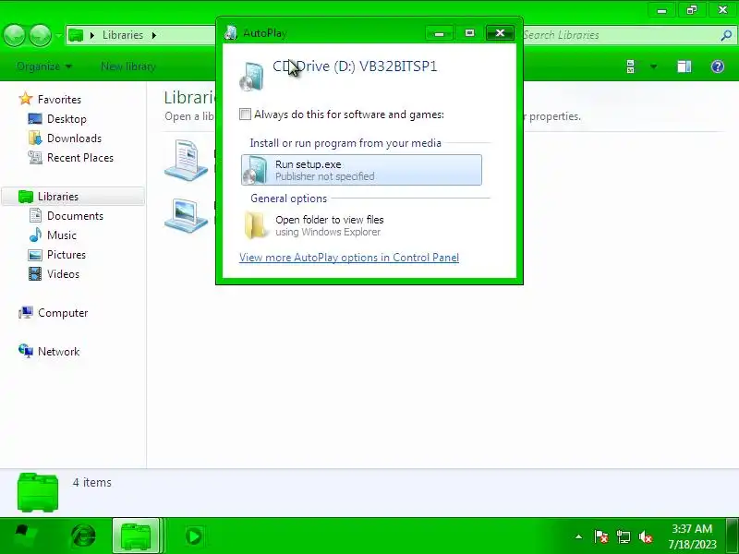Select the Pictures library thumbnail in content area
The width and height of the screenshot is (739, 554).
click(187, 216)
